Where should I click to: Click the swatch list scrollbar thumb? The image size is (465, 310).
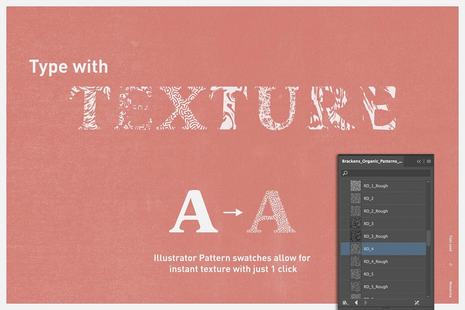(428, 238)
